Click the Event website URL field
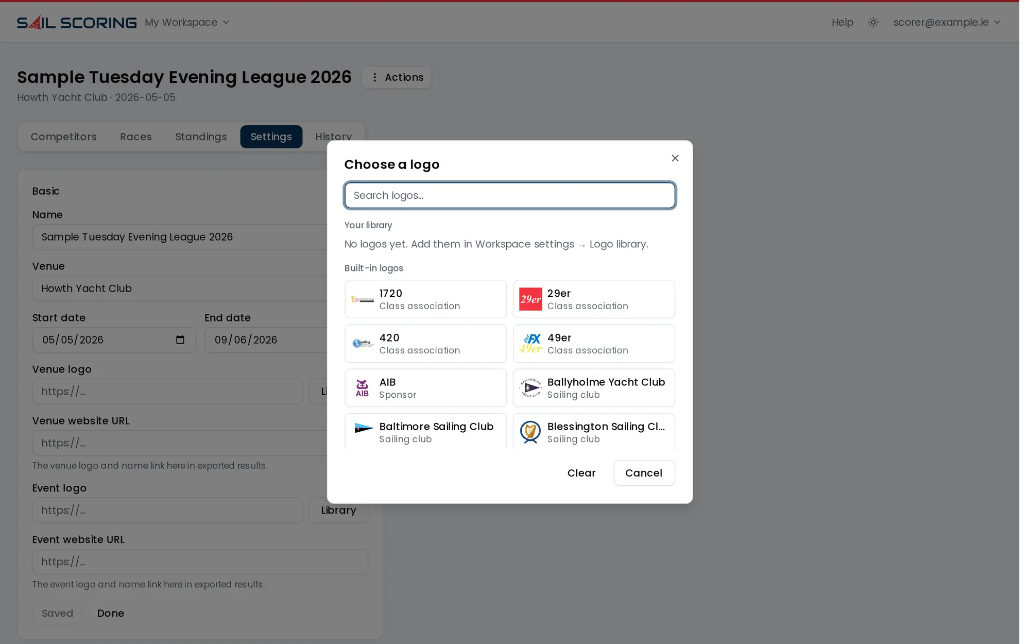This screenshot has width=1030, height=644. (x=200, y=562)
